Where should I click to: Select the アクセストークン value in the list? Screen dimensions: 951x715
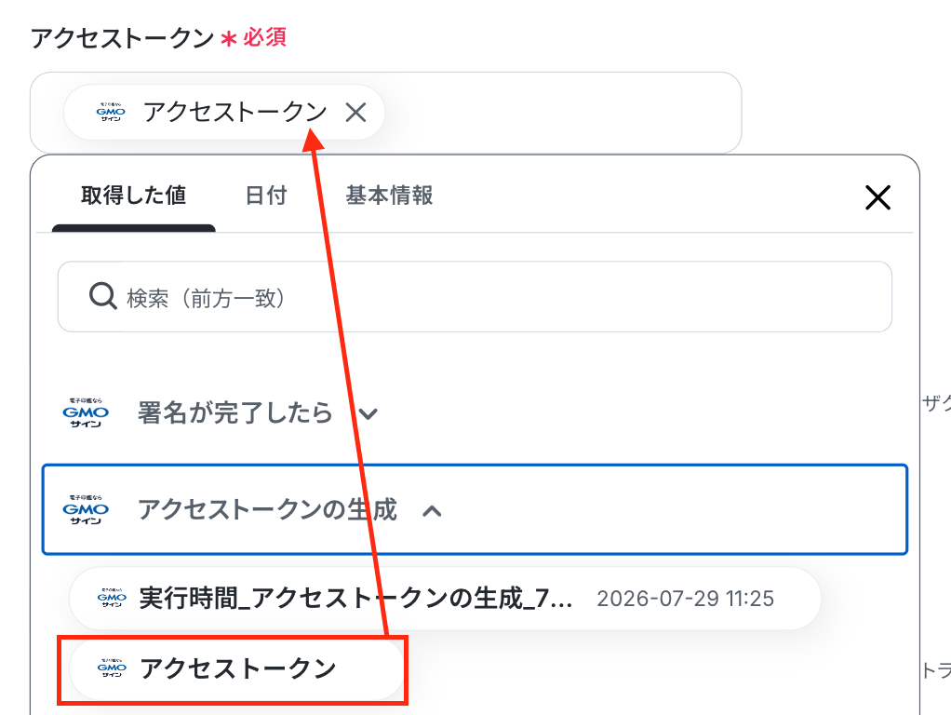pos(236,668)
